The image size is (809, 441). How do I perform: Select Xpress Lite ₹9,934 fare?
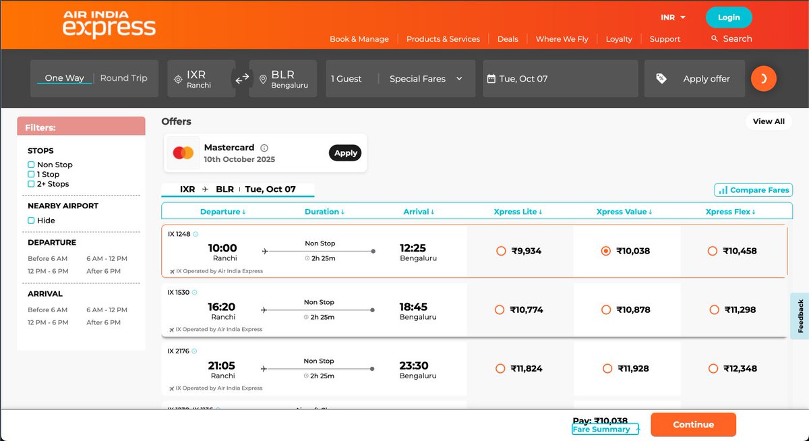point(500,251)
